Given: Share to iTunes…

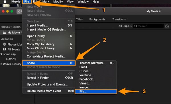Looking at the screenshot, I should tap(96, 71).
